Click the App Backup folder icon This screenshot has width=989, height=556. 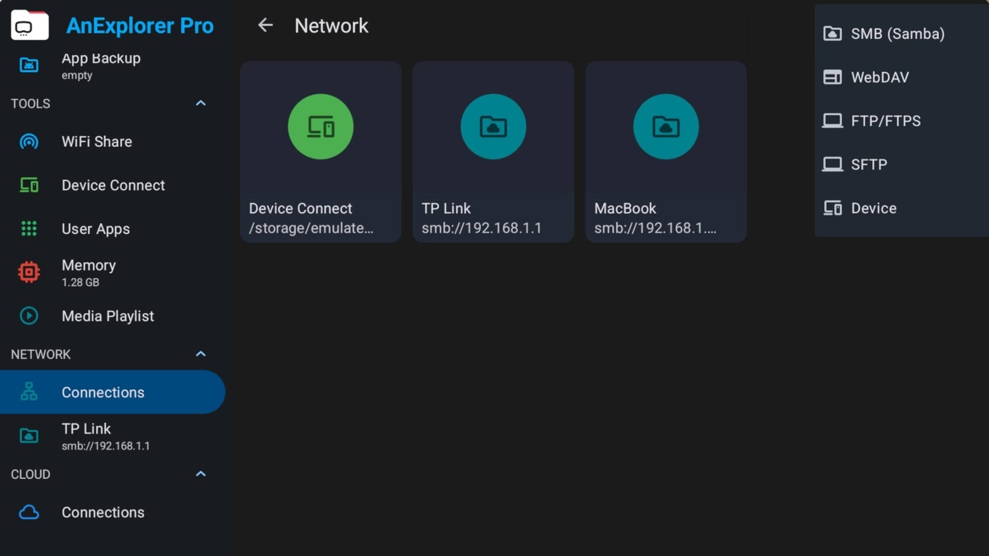point(28,65)
